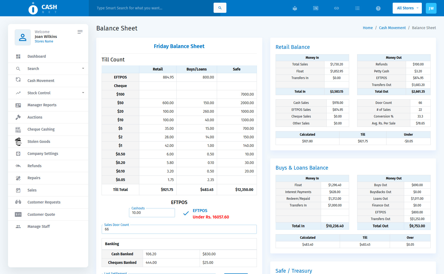Expand the Stock Control submenu arrow
This screenshot has height=274, width=444.
click(x=83, y=93)
